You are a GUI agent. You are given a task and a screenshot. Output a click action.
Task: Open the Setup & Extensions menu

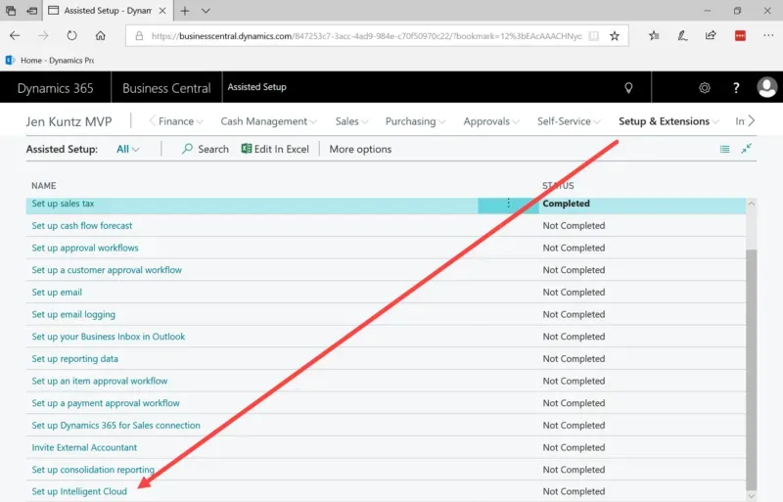point(668,121)
